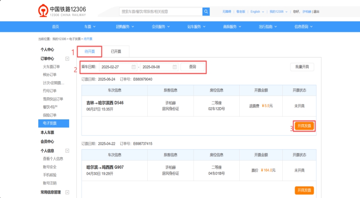Click the seat info 04车01B号

pos(216,173)
